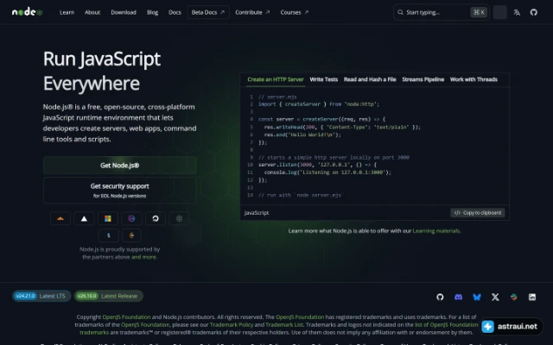Follow the 'and more' partners link
Viewport: 553px width, 345px height.
[143, 257]
